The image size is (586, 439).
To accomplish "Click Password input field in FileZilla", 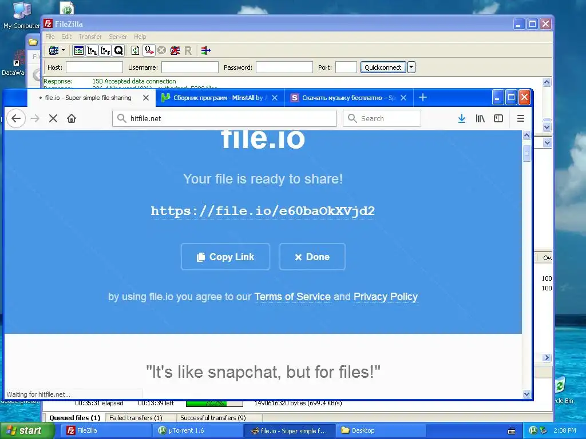I will coord(284,67).
